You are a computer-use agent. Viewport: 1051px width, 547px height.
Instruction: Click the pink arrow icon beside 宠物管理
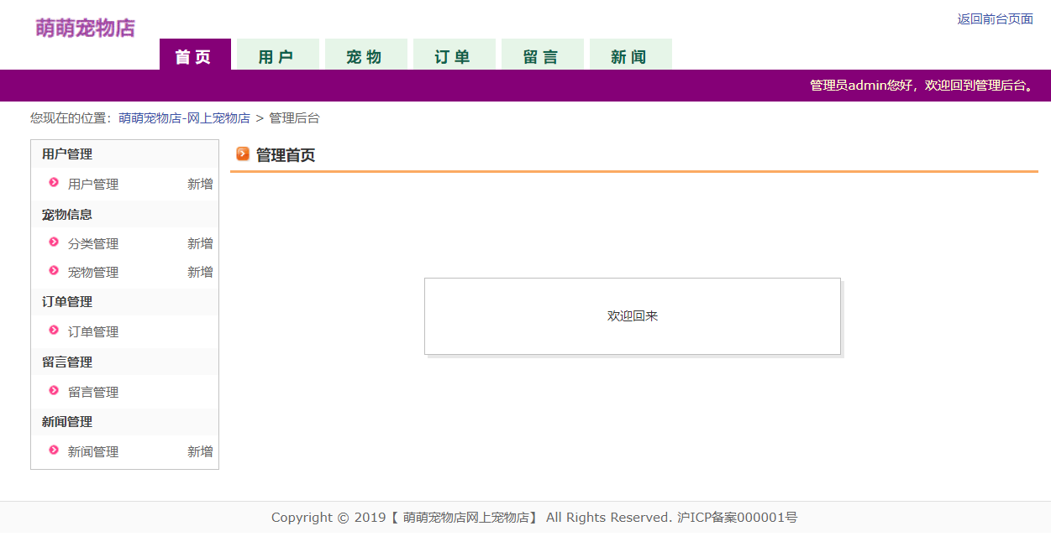point(53,271)
